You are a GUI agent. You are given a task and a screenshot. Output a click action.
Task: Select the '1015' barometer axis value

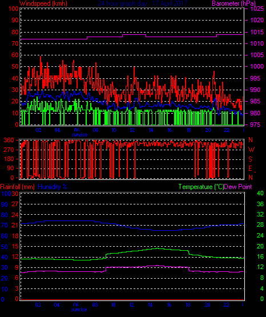(x=257, y=32)
